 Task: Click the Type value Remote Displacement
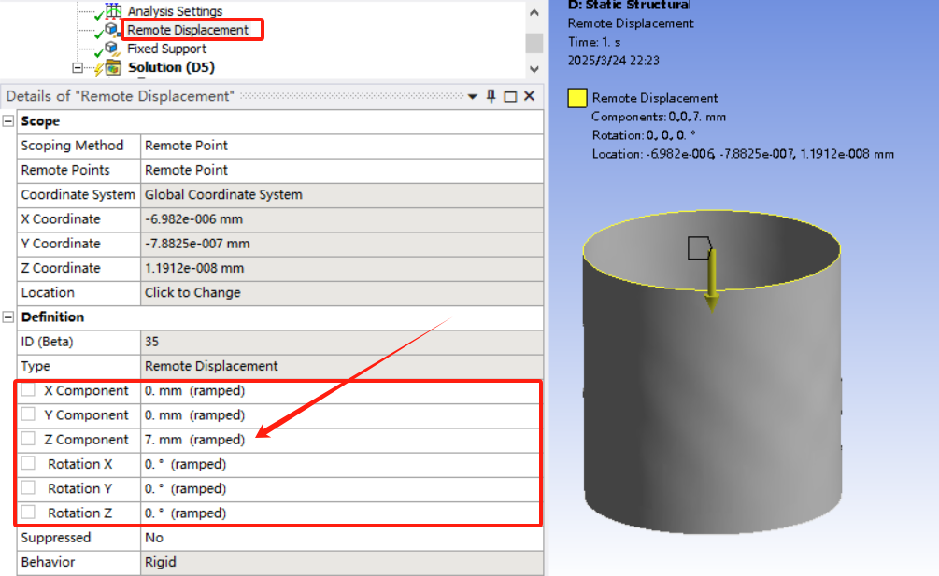pyautogui.click(x=342, y=366)
